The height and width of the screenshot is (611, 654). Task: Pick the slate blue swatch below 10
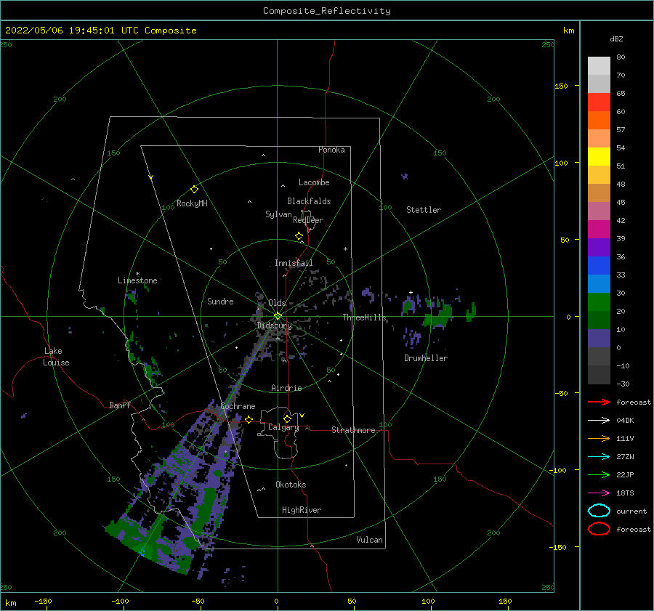[599, 338]
